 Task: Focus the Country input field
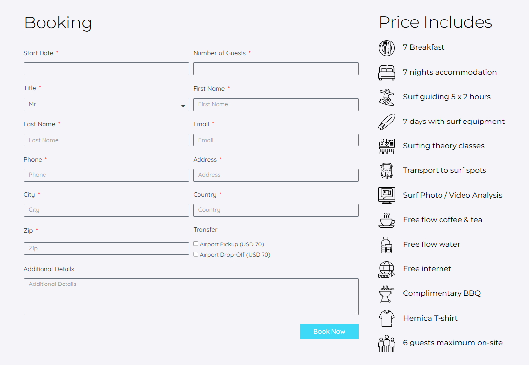point(276,210)
